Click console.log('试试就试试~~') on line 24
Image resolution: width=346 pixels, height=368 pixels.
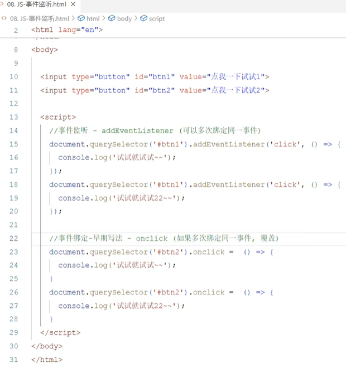pos(117,265)
